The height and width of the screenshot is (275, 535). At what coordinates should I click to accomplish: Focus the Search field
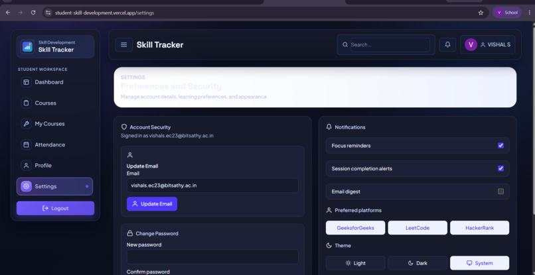tap(390, 44)
